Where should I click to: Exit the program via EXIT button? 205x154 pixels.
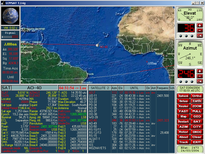pos(197,142)
